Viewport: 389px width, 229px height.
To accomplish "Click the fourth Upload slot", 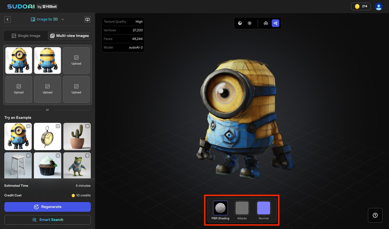I will [x=19, y=89].
